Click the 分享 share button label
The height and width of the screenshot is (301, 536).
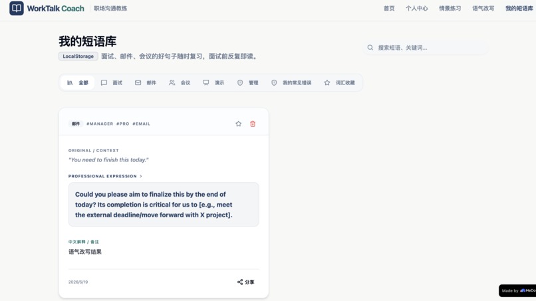(x=249, y=282)
